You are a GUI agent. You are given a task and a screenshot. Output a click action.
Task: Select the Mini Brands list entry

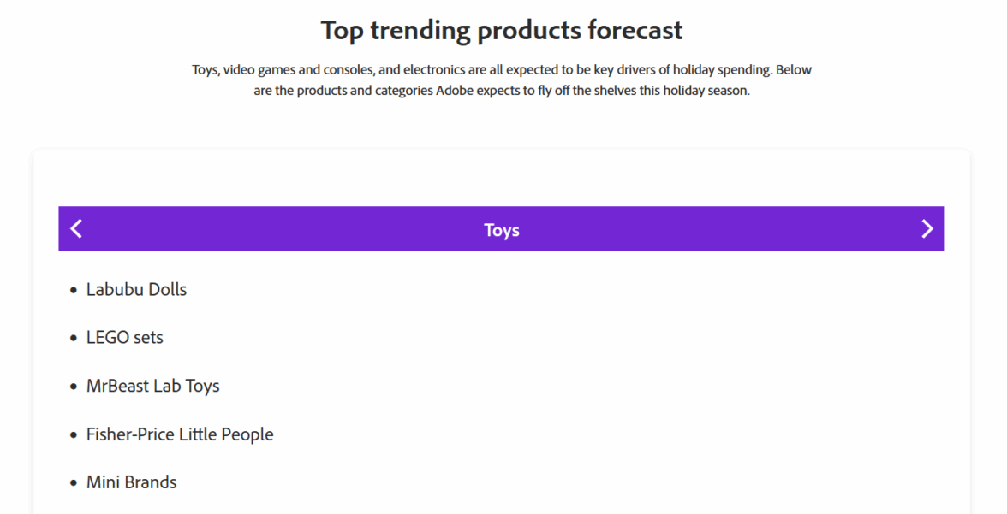click(x=131, y=482)
